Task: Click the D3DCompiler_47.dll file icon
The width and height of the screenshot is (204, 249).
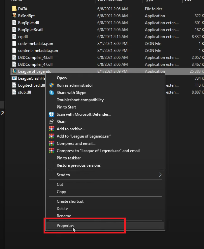Action: click(14, 64)
